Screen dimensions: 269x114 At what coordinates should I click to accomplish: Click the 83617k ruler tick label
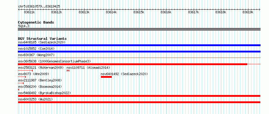(193, 12)
